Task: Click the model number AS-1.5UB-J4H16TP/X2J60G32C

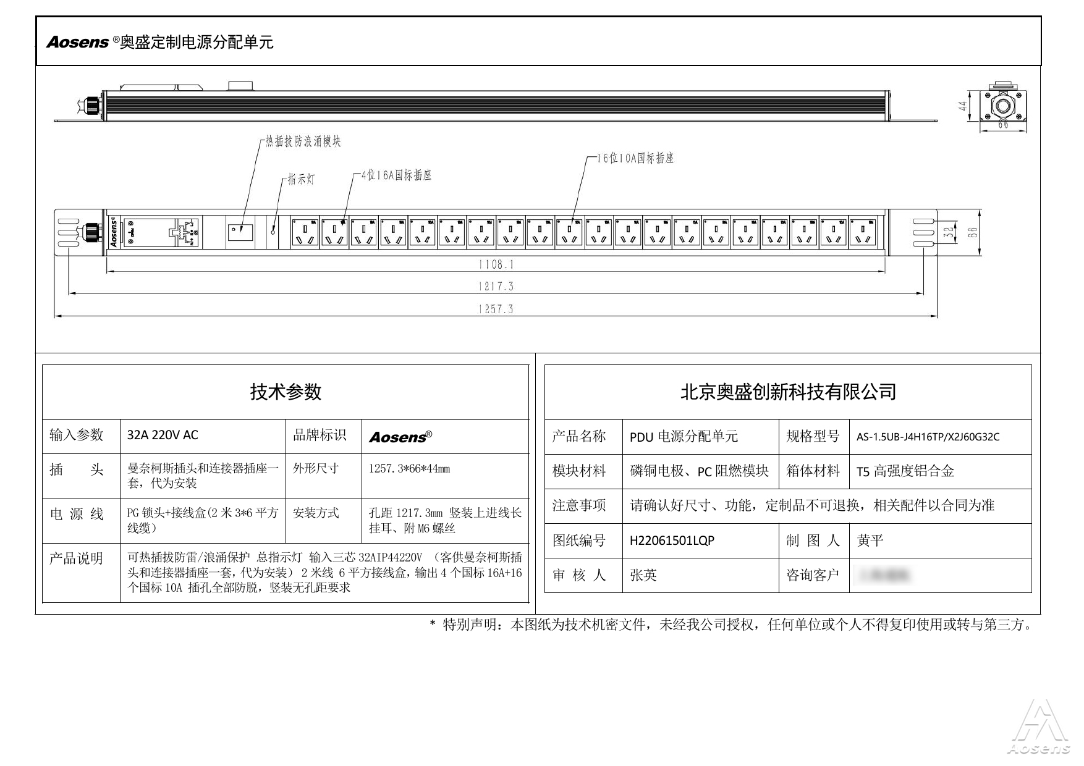Action: (928, 437)
